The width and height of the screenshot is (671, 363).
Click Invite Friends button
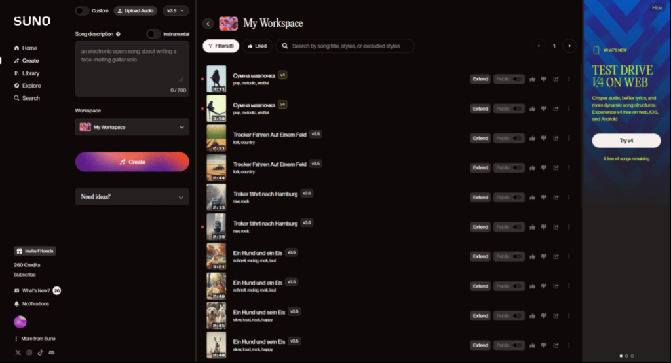35,251
